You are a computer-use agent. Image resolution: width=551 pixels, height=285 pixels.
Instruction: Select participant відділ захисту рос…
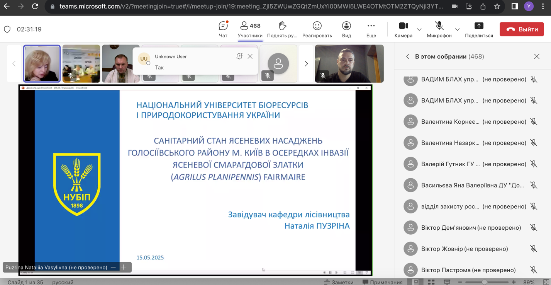click(471, 206)
